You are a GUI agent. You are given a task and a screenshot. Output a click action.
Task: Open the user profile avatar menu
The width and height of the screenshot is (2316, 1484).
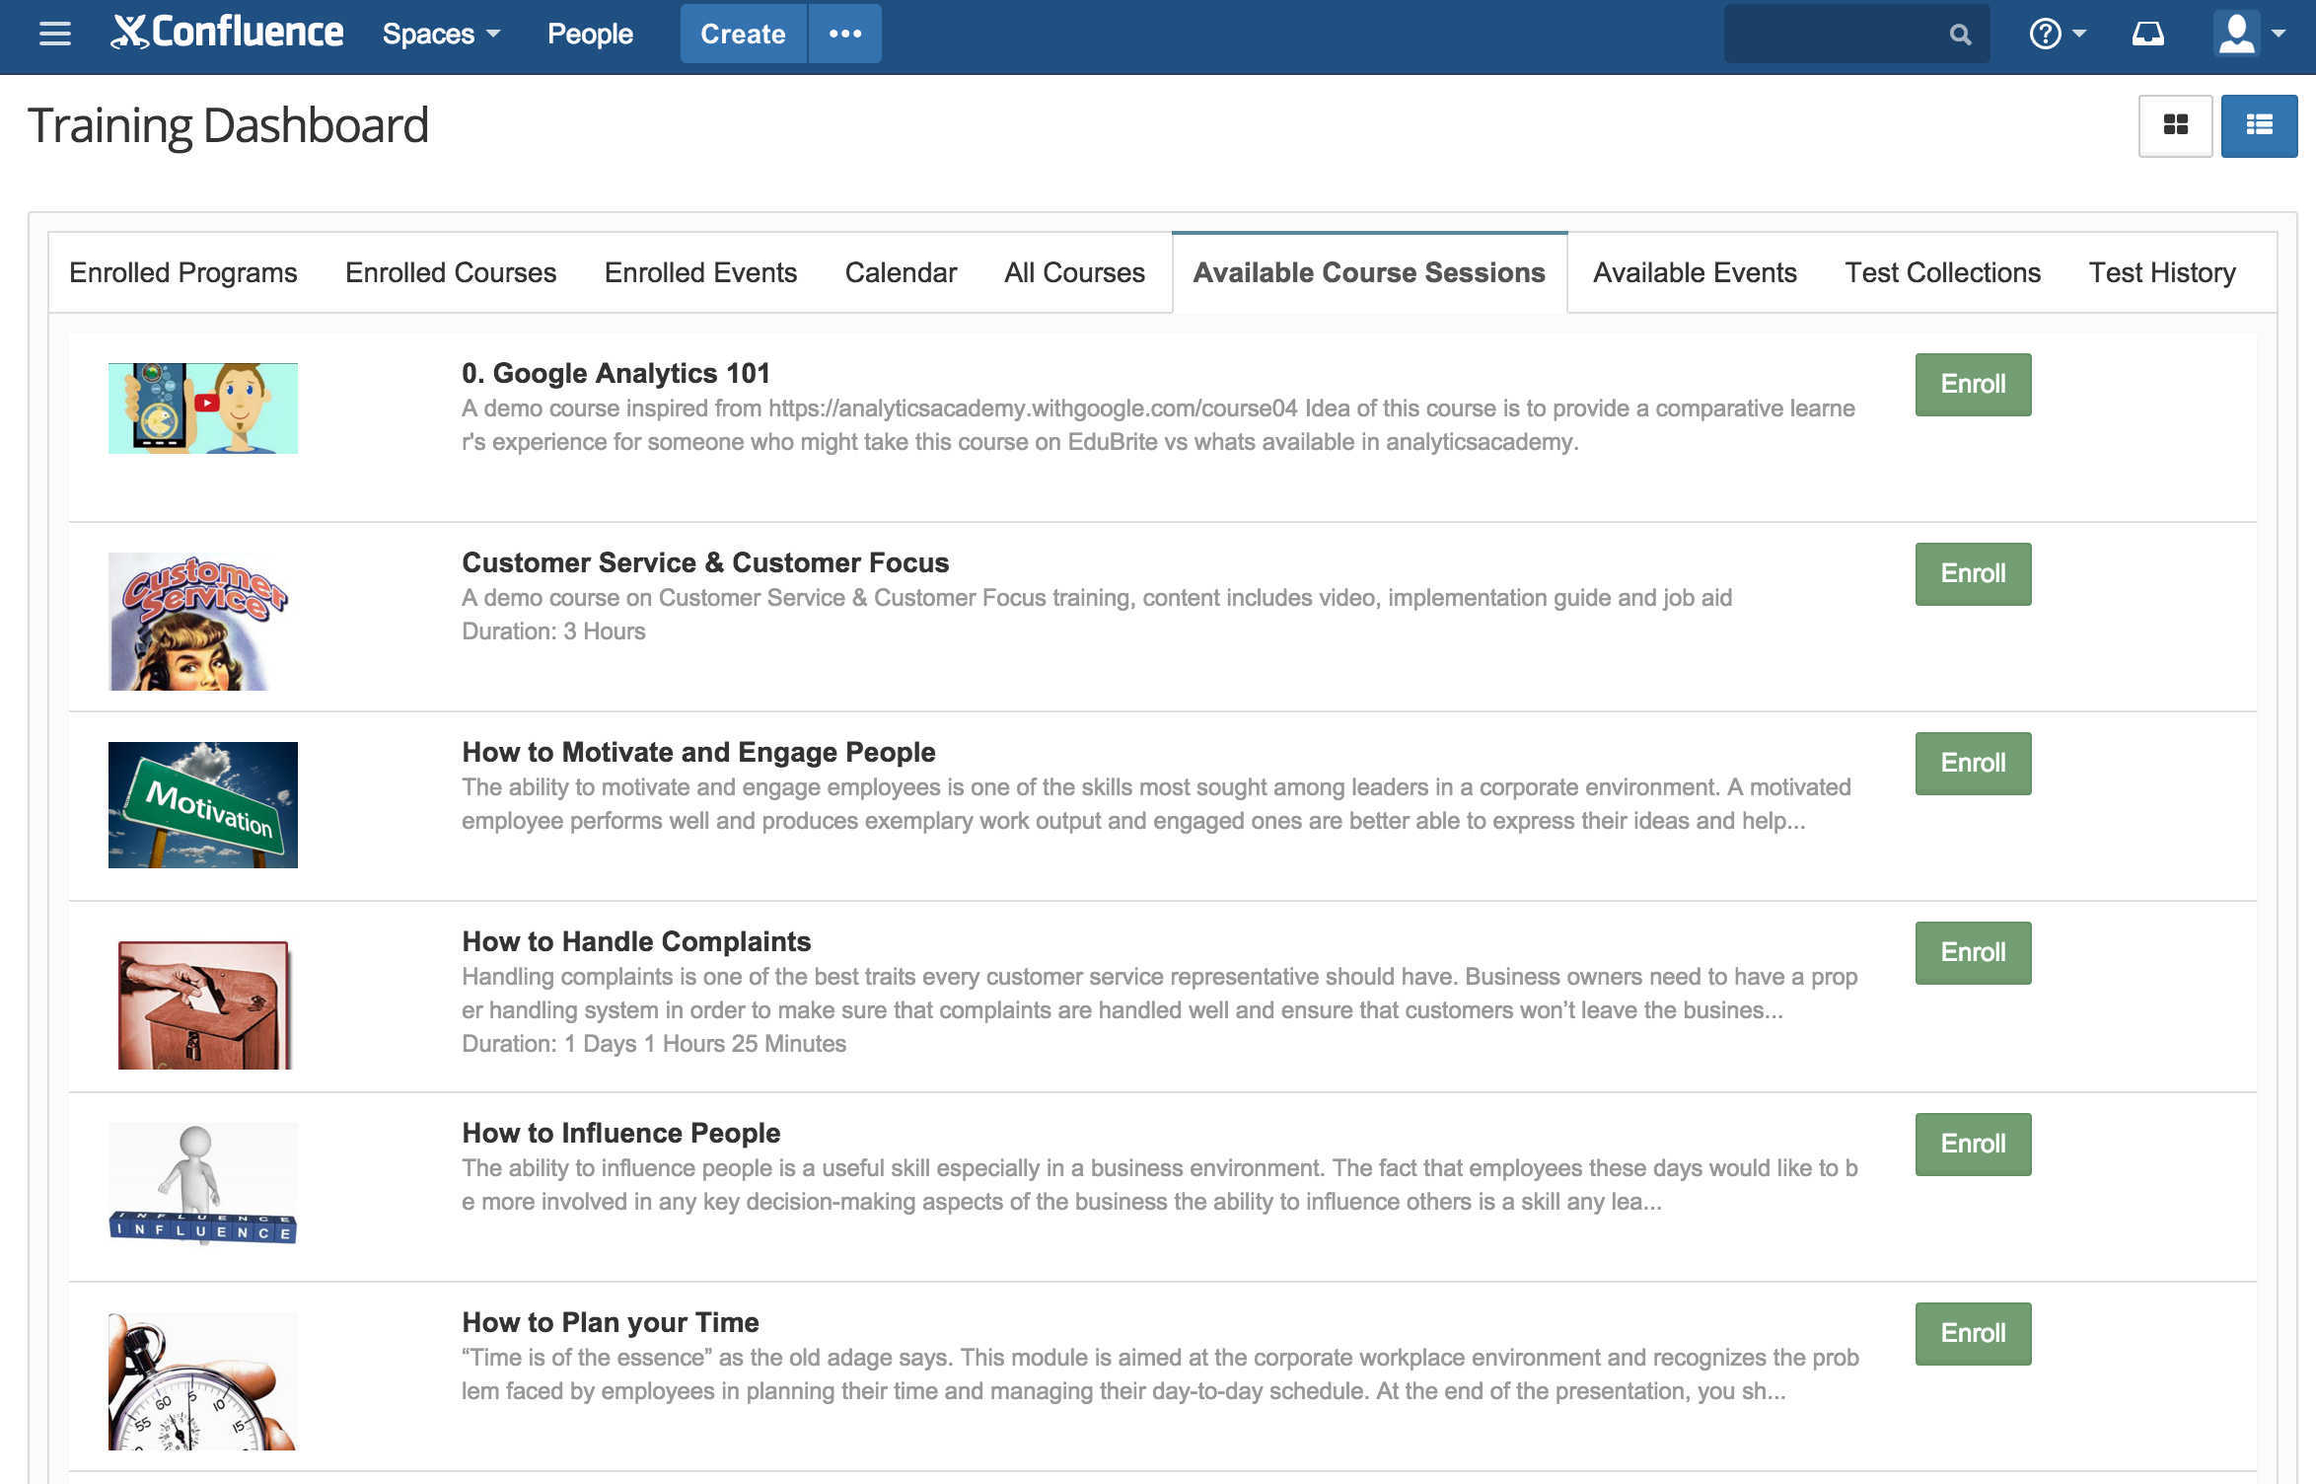point(2236,34)
